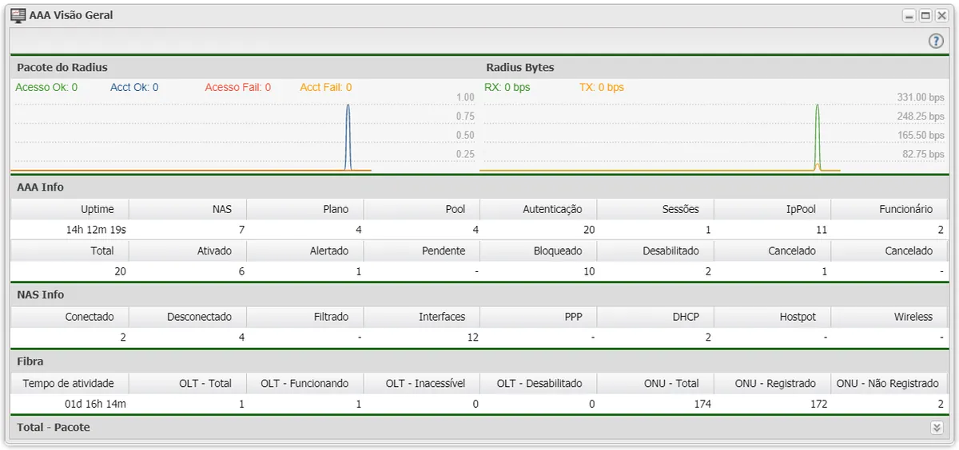Screen dimensions: 959x450
Task: Click the Wireless column header
Action: [889, 317]
